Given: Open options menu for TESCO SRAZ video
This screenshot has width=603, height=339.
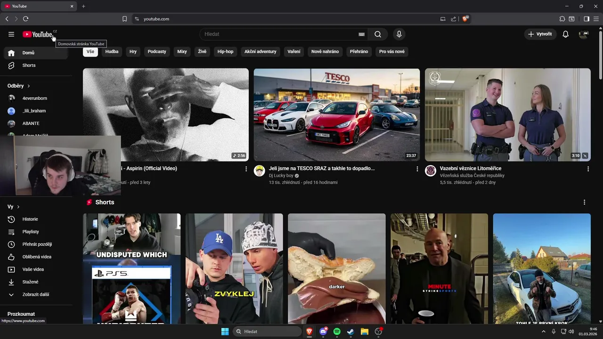Looking at the screenshot, I should 417,169.
